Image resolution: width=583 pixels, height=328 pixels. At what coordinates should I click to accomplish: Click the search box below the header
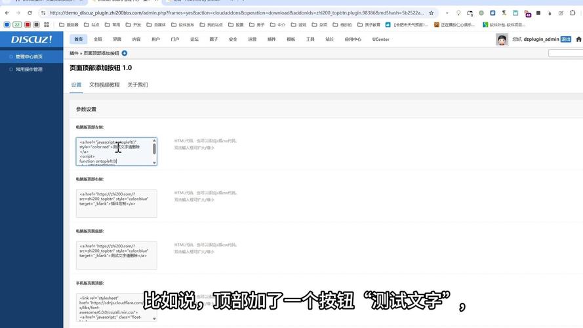[x=565, y=53]
